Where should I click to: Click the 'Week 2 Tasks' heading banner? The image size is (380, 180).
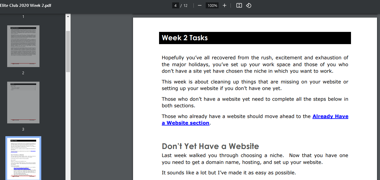[255, 38]
